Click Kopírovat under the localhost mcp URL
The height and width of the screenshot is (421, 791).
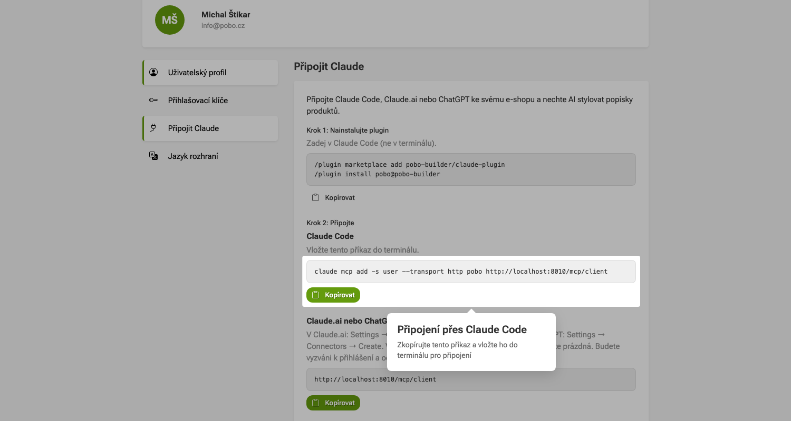tap(333, 403)
